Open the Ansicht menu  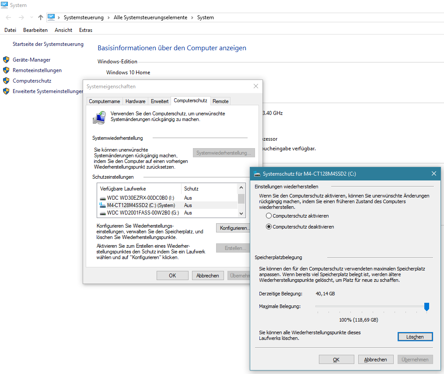(x=63, y=30)
